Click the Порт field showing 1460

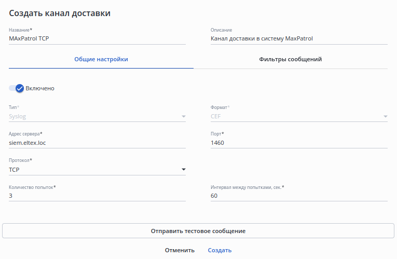[299, 143]
